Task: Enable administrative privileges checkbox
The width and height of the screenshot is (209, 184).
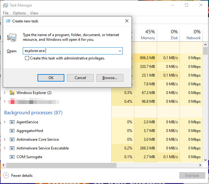Action: (27, 58)
